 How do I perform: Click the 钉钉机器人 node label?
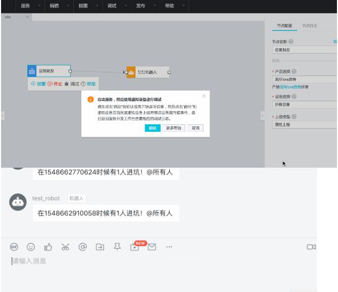click(x=147, y=72)
